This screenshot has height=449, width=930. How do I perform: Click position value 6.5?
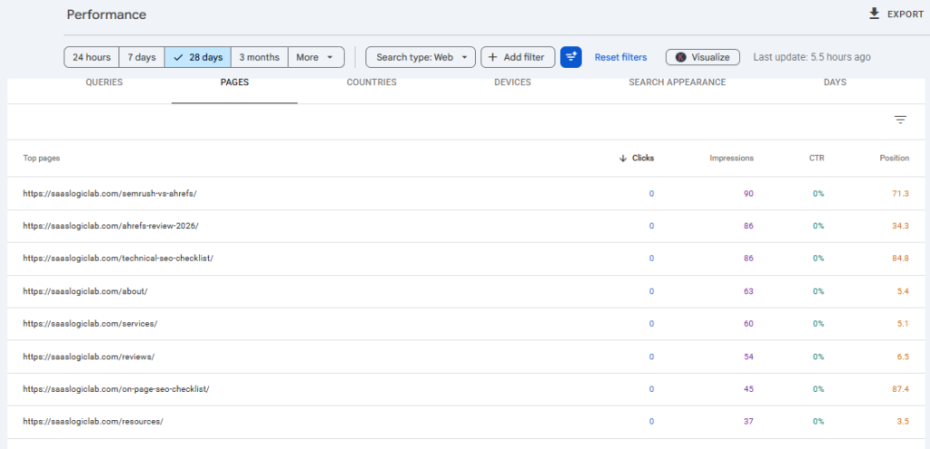pos(904,356)
